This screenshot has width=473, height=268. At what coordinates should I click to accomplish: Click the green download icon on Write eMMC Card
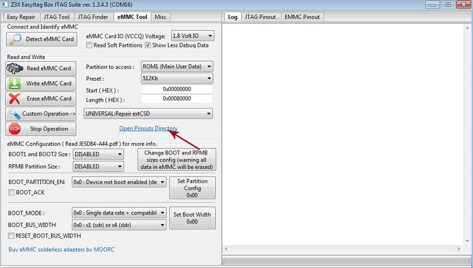15,84
